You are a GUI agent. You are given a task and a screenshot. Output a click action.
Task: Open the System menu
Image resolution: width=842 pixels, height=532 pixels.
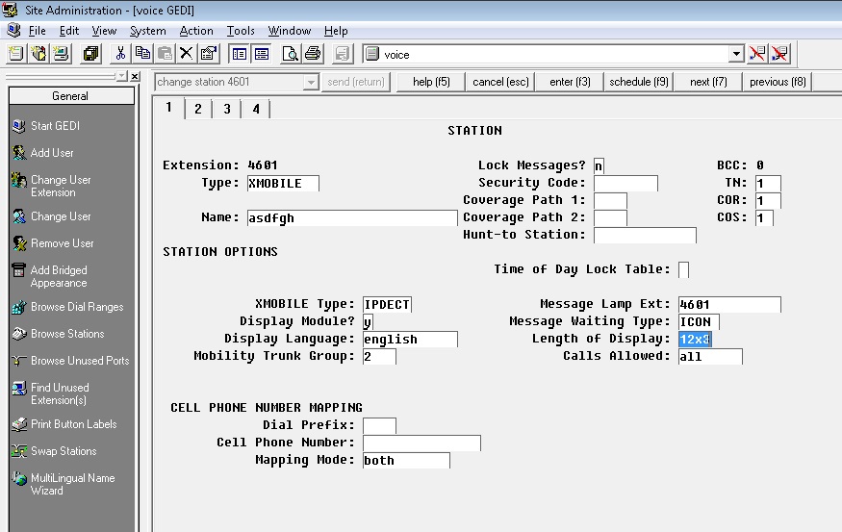pyautogui.click(x=147, y=31)
